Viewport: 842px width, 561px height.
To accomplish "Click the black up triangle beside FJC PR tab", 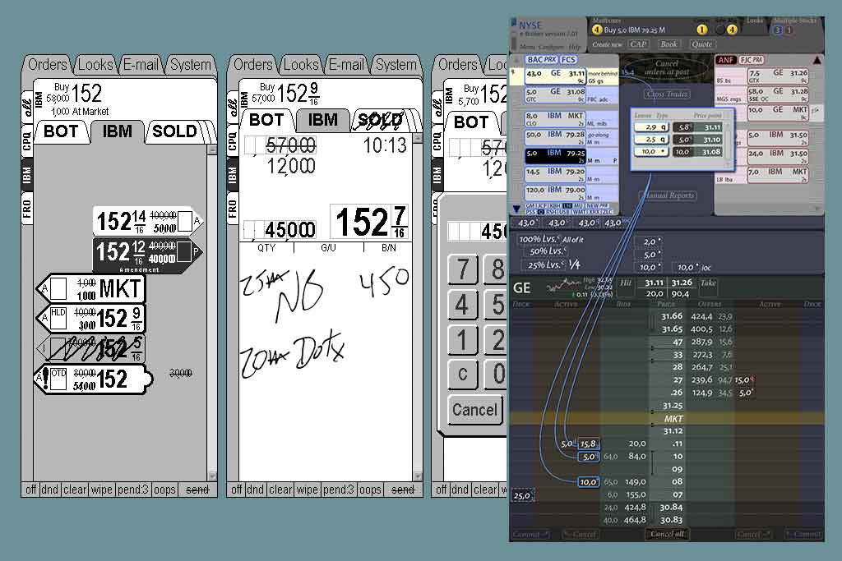I will point(817,60).
